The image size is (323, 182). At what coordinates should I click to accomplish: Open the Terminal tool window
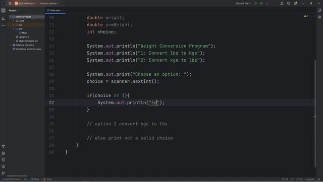(4, 160)
